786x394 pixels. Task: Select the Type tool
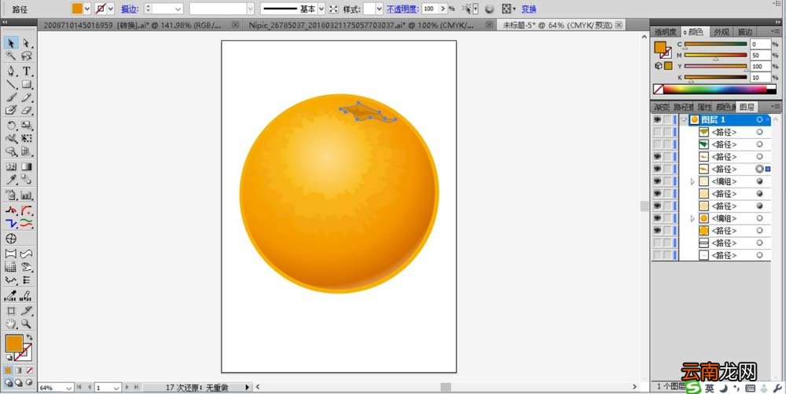[27, 71]
